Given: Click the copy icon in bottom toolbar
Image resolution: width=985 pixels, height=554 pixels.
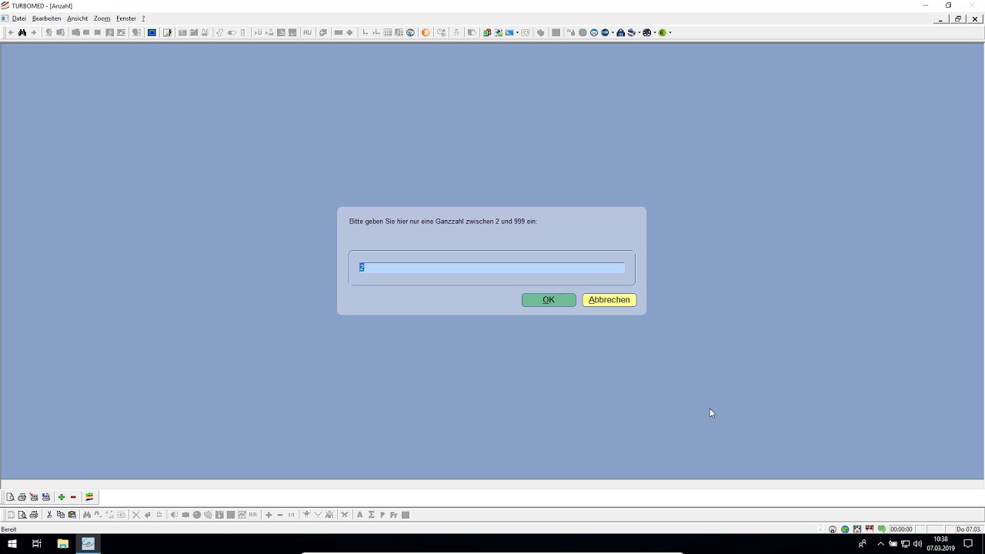Looking at the screenshot, I should click(x=61, y=515).
